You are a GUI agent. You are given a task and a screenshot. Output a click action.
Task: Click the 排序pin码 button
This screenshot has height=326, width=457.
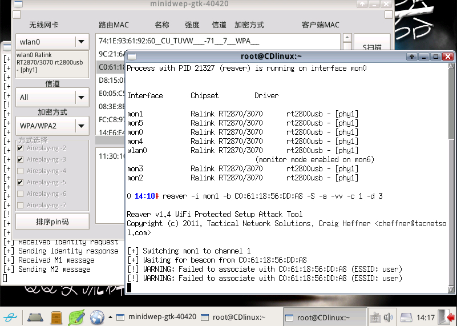click(x=52, y=222)
